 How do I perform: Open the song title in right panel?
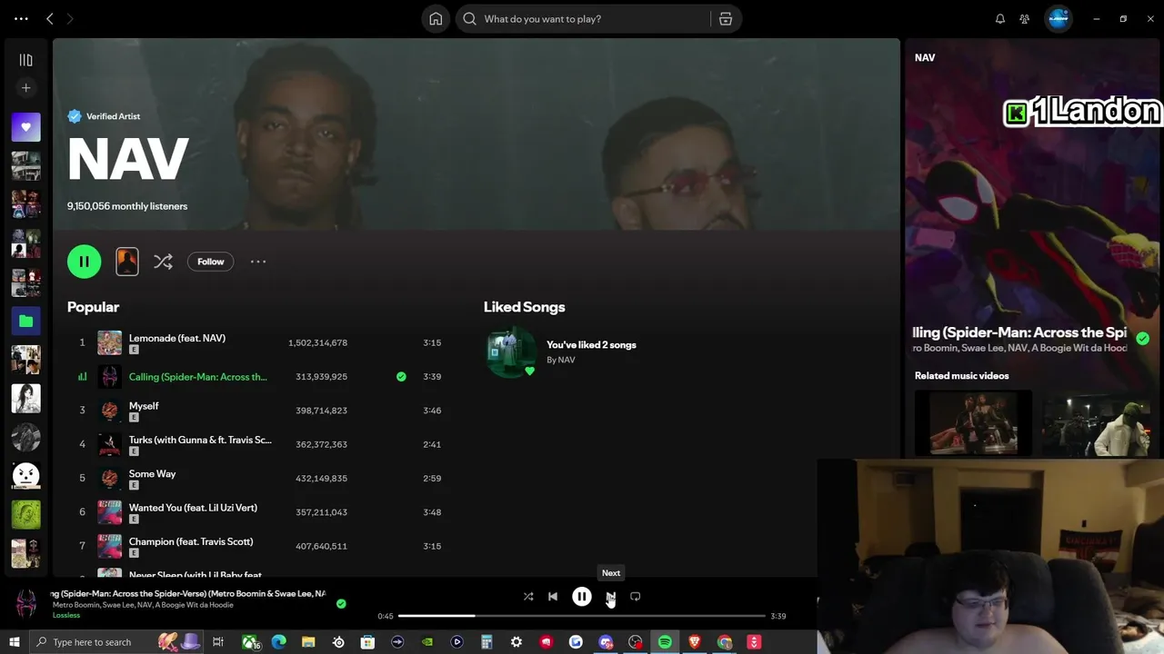tap(1019, 332)
